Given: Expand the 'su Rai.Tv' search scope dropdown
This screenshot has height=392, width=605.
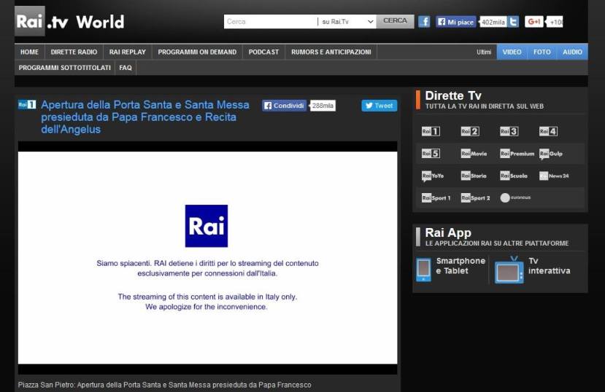Looking at the screenshot, I should (347, 22).
